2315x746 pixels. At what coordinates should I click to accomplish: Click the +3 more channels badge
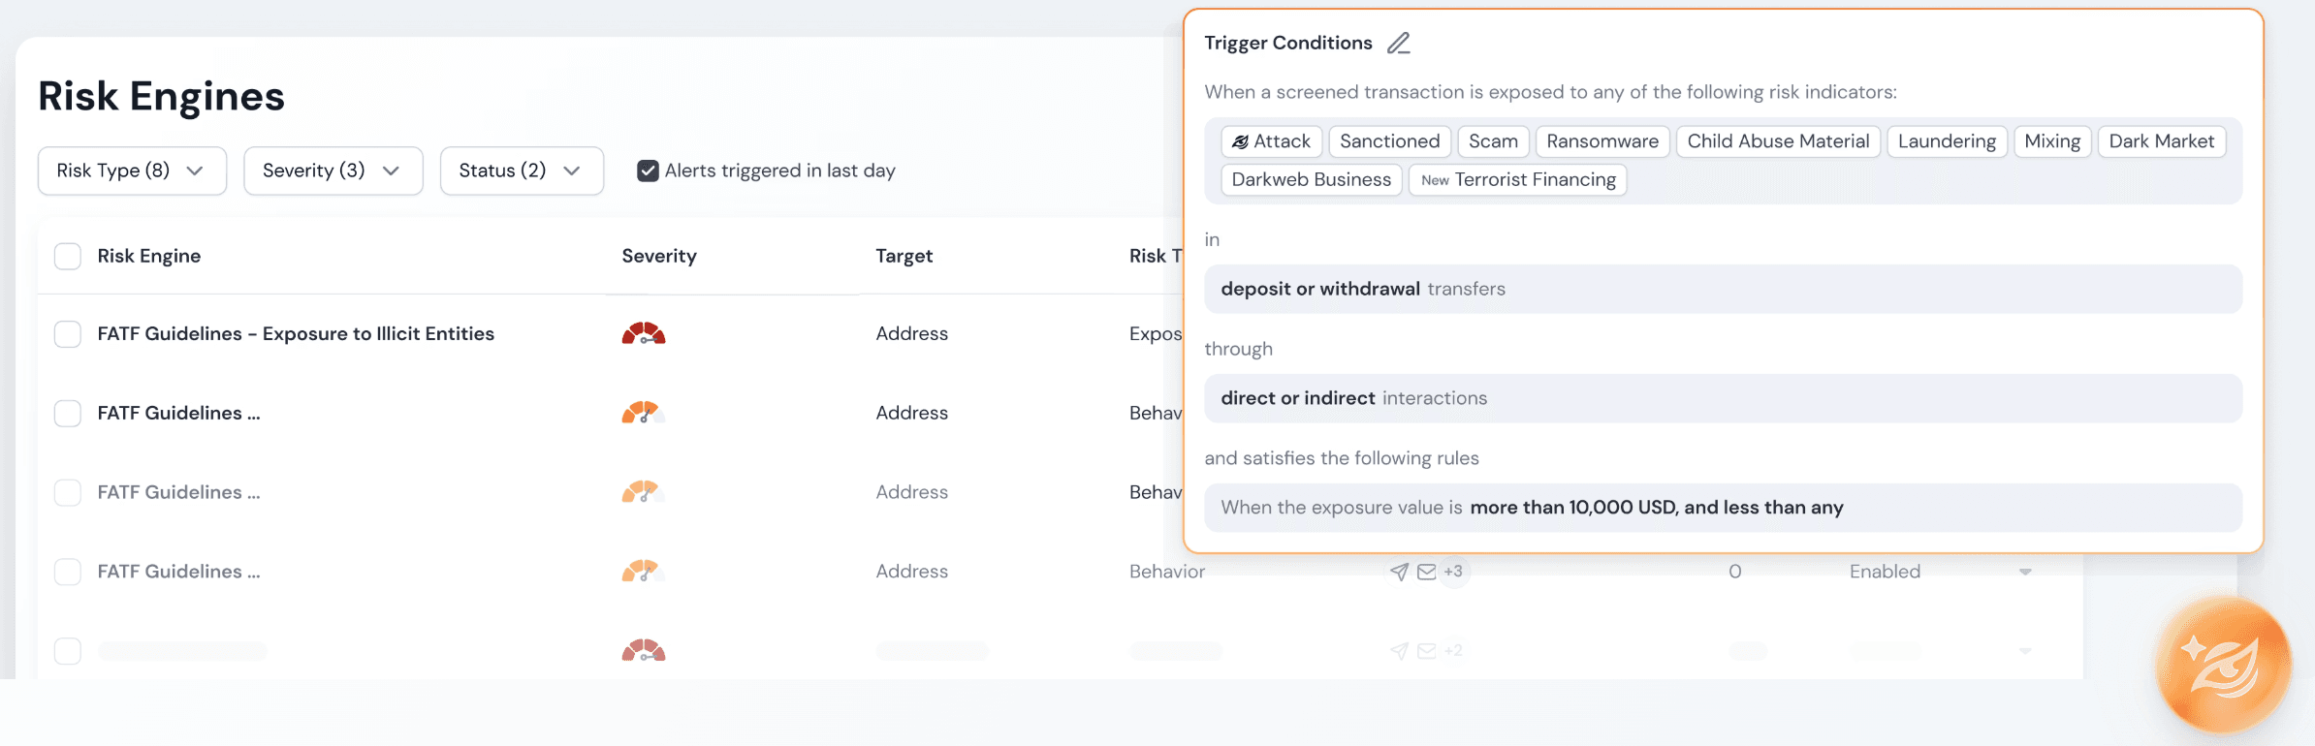1453,572
